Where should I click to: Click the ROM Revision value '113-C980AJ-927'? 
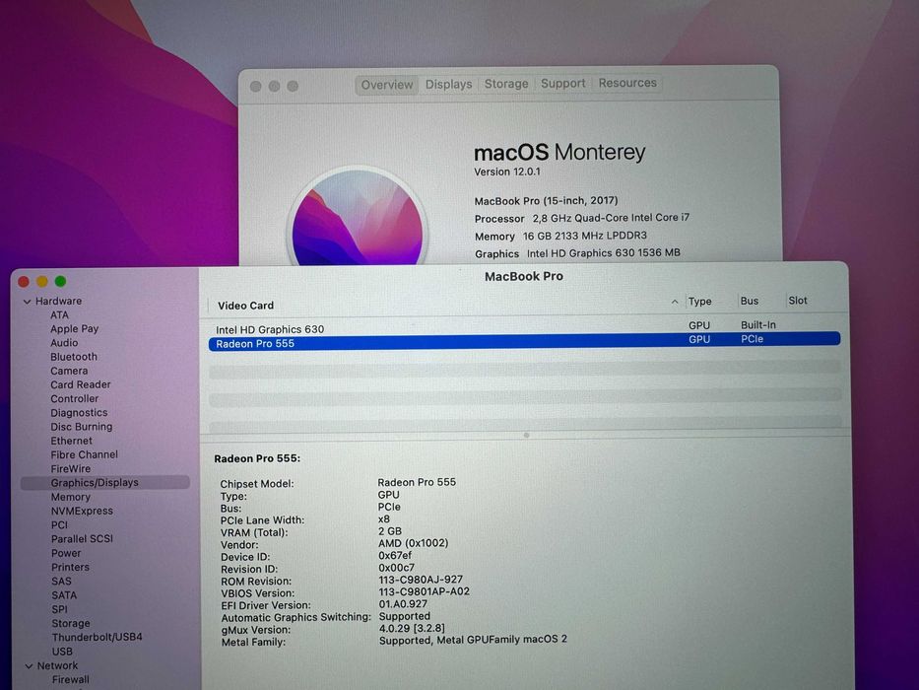click(421, 580)
